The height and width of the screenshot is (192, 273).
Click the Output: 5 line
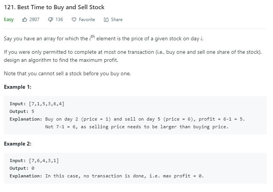22,111
